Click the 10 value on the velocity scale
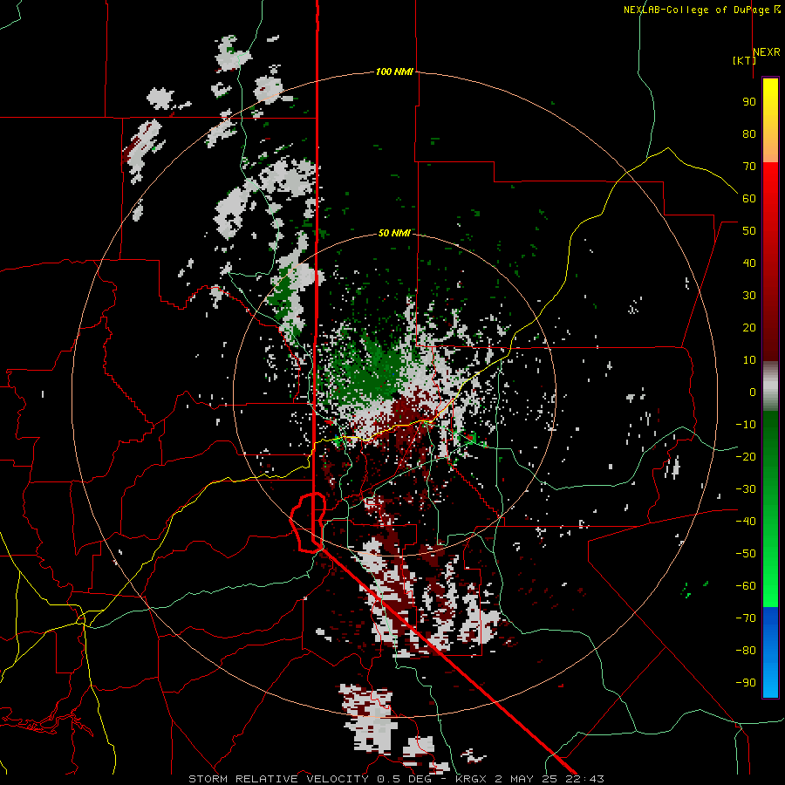The height and width of the screenshot is (785, 785). tap(749, 360)
